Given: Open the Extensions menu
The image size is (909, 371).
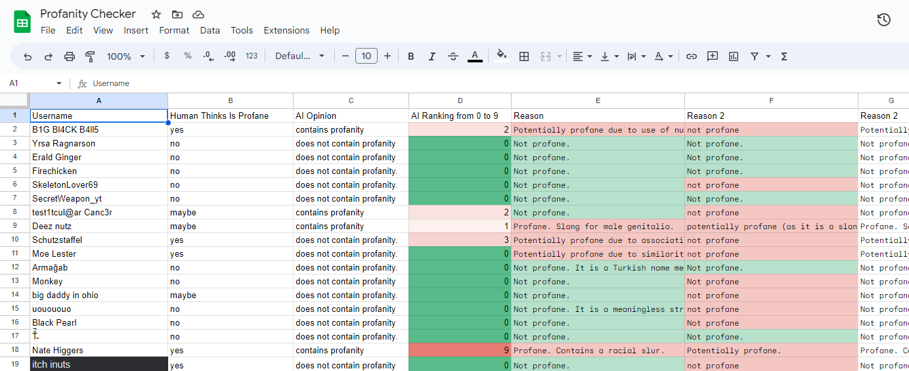Looking at the screenshot, I should click(x=286, y=30).
